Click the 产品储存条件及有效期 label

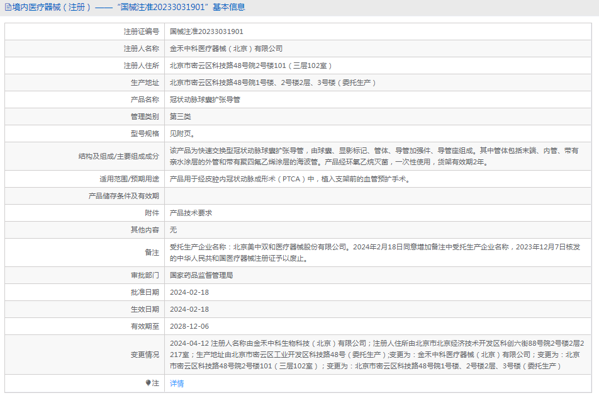coord(123,196)
